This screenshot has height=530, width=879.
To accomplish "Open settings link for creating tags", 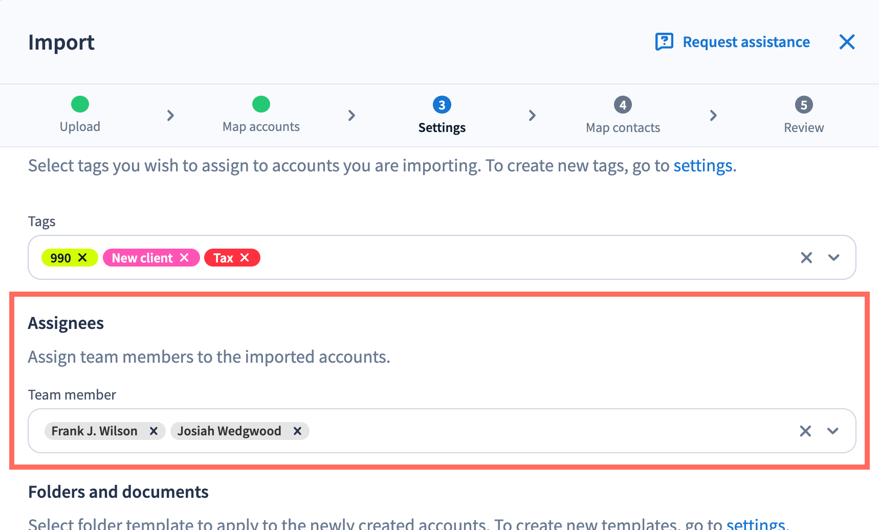I will pos(702,166).
